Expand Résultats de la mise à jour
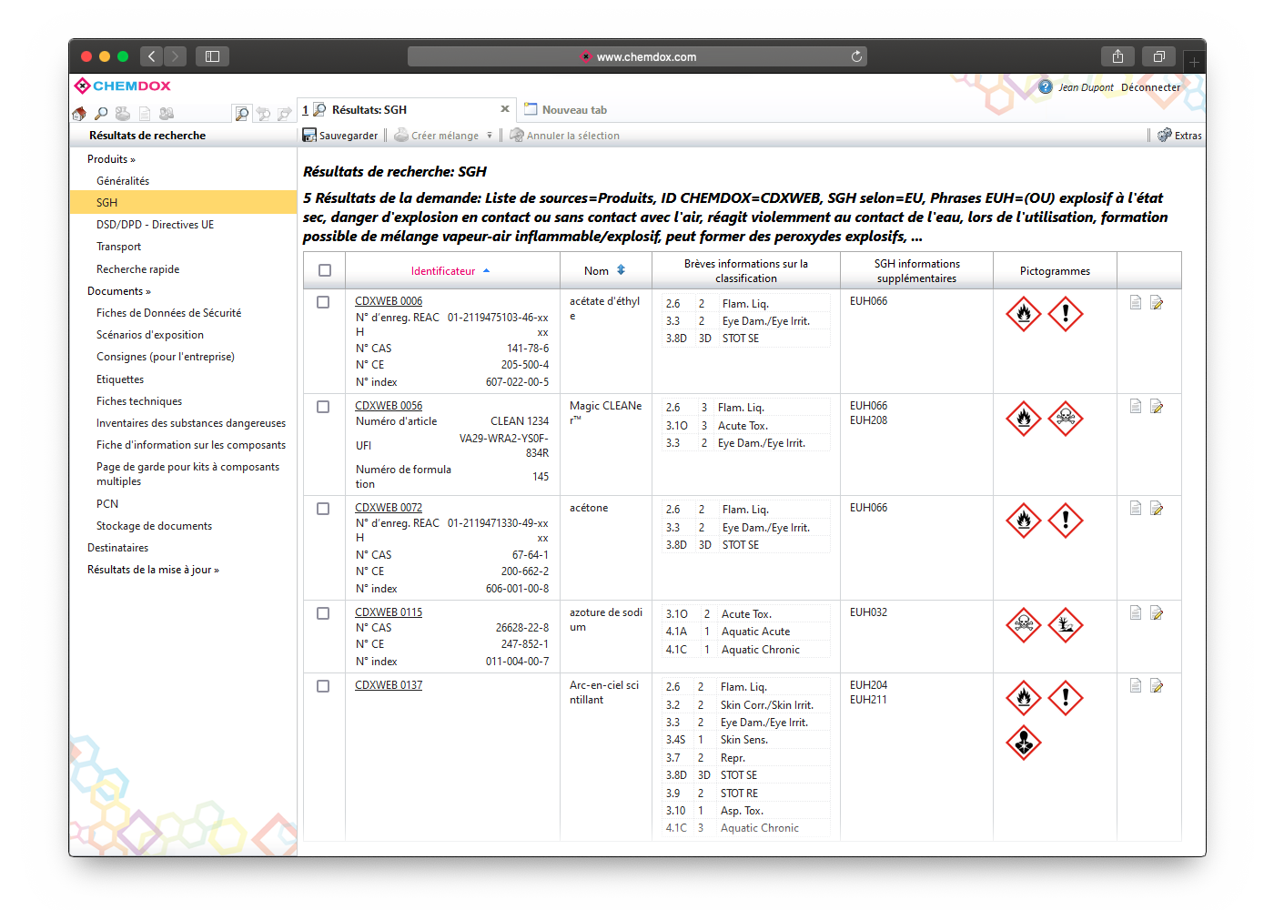Screen dimensions: 1274x910 pyautogui.click(x=153, y=570)
